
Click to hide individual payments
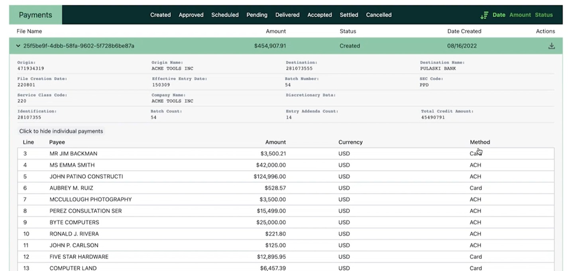(61, 131)
